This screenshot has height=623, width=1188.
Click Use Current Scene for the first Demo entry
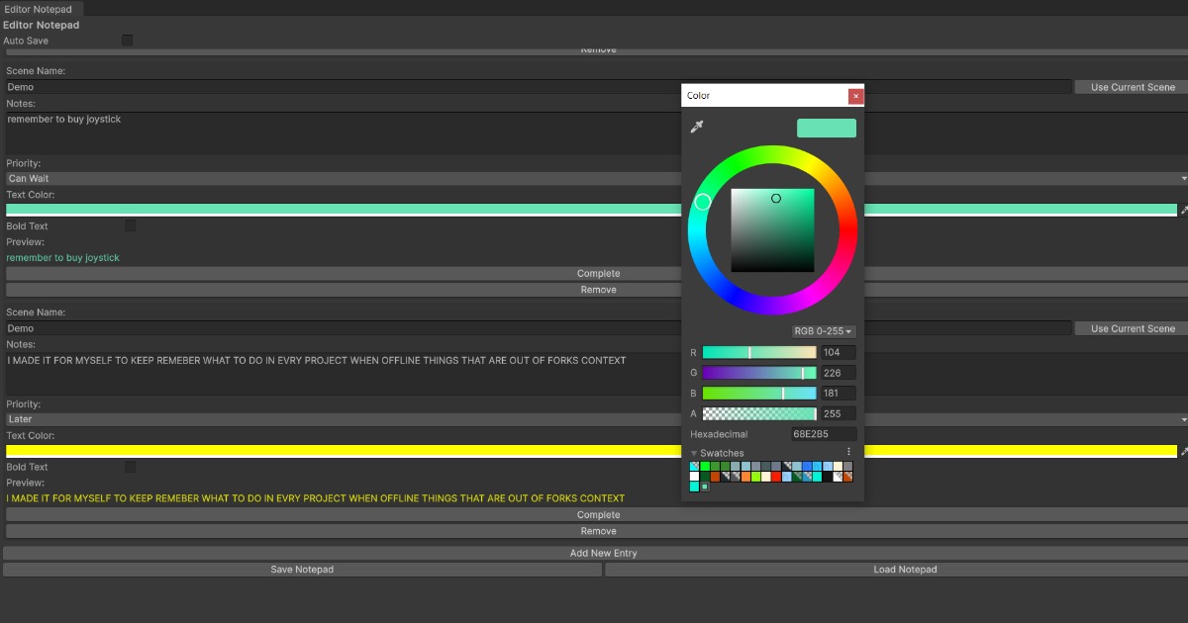[1129, 86]
